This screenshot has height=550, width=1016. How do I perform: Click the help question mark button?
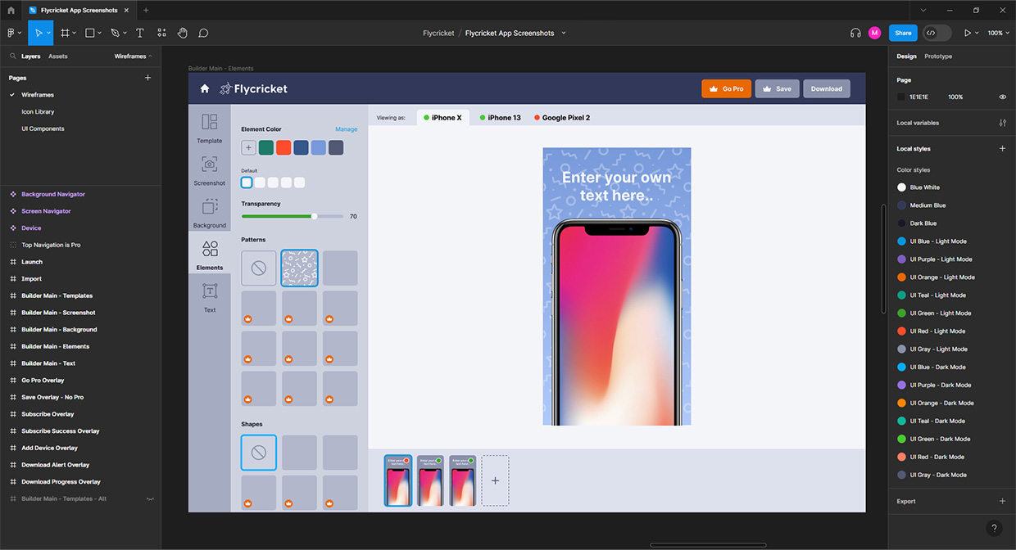click(x=994, y=529)
